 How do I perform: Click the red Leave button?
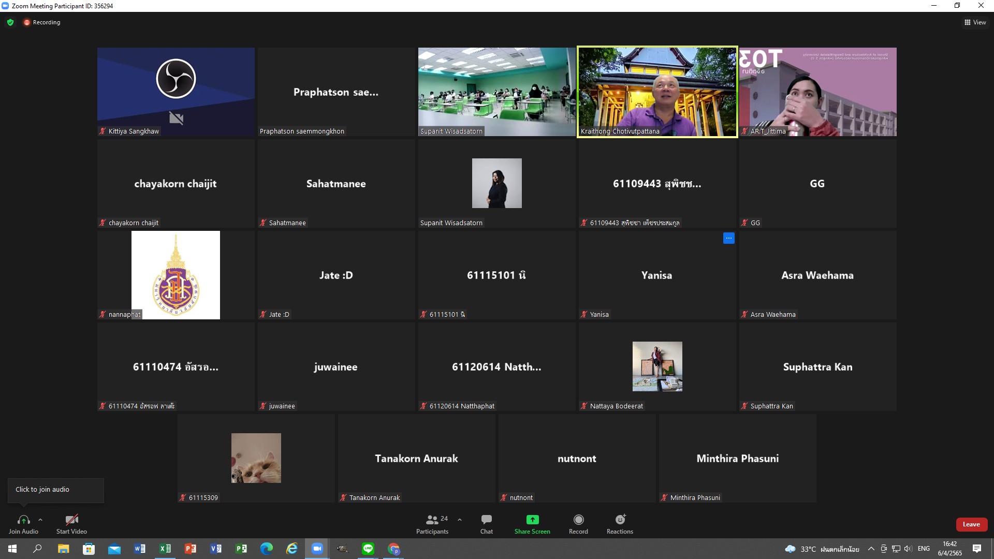point(971,524)
